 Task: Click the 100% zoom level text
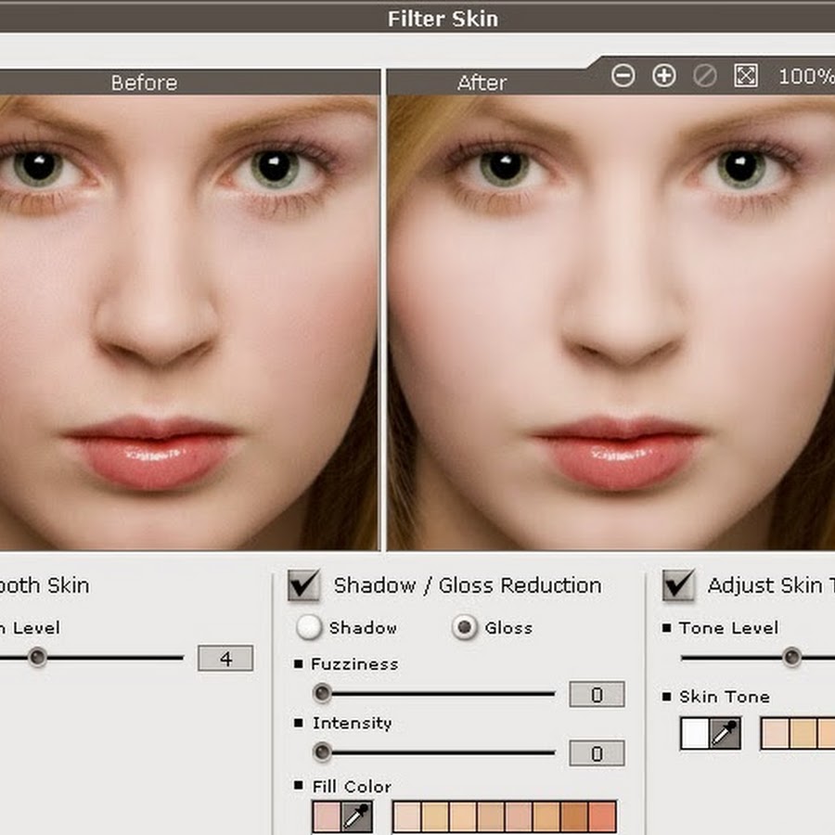[806, 76]
